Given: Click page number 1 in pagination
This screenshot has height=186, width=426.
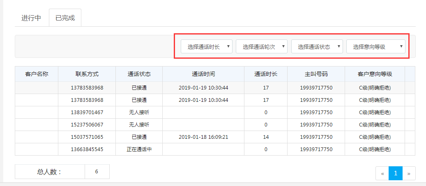Looking at the screenshot, I should point(395,173).
